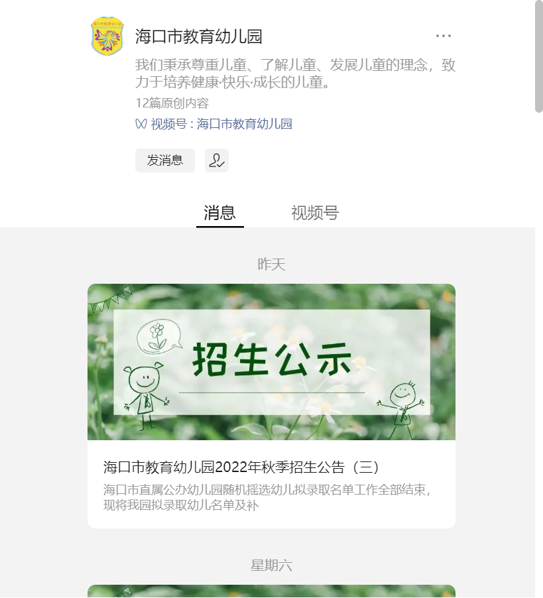Viewport: 543px width, 598px height.
Task: Click the followed-account person icon button
Action: [x=217, y=160]
